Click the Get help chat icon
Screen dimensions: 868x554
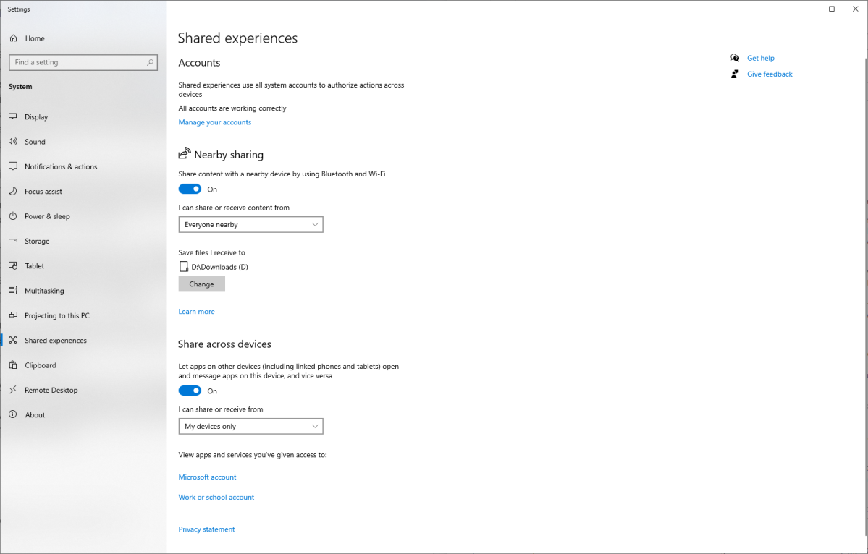(x=735, y=58)
